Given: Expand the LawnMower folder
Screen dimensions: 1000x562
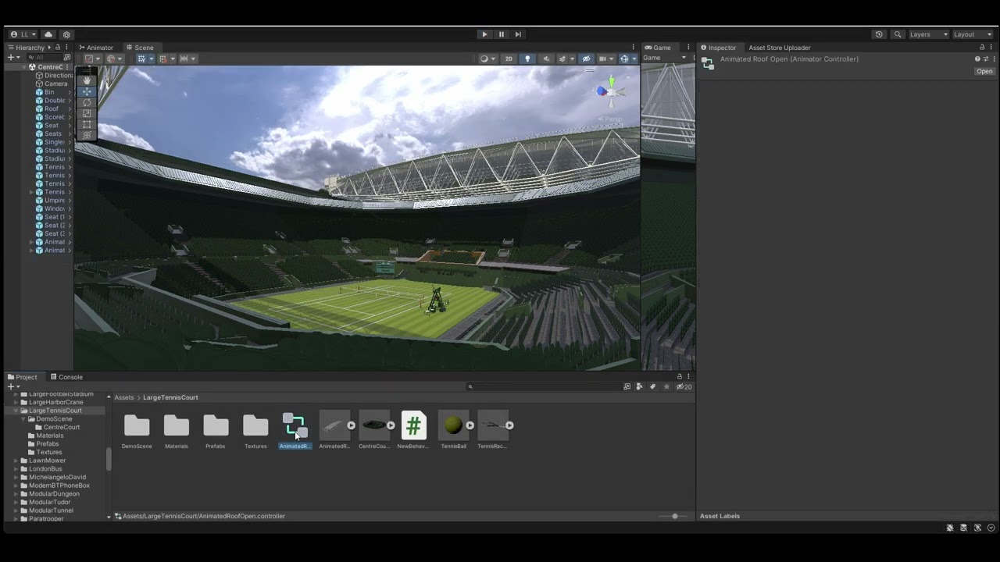Looking at the screenshot, I should tap(16, 461).
